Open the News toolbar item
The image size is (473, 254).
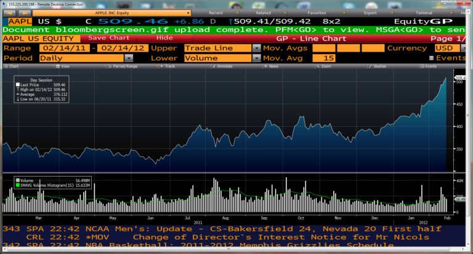[273, 66]
